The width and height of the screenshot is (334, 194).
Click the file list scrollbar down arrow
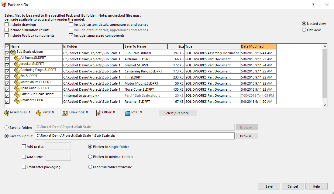(325, 105)
